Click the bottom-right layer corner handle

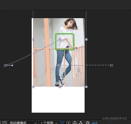[86, 87]
